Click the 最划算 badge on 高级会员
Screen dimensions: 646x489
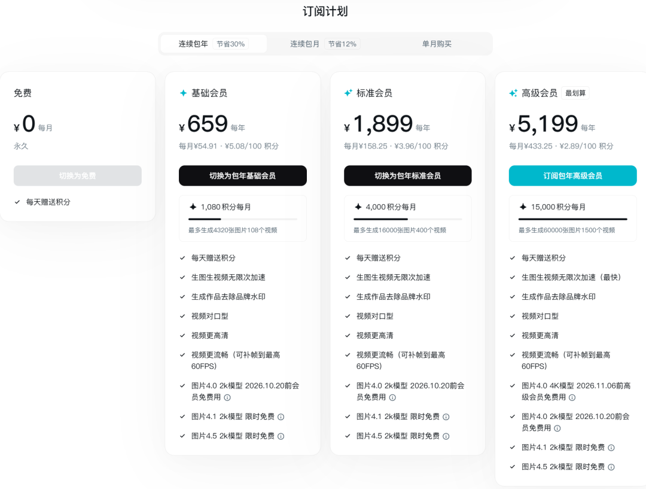tap(577, 93)
